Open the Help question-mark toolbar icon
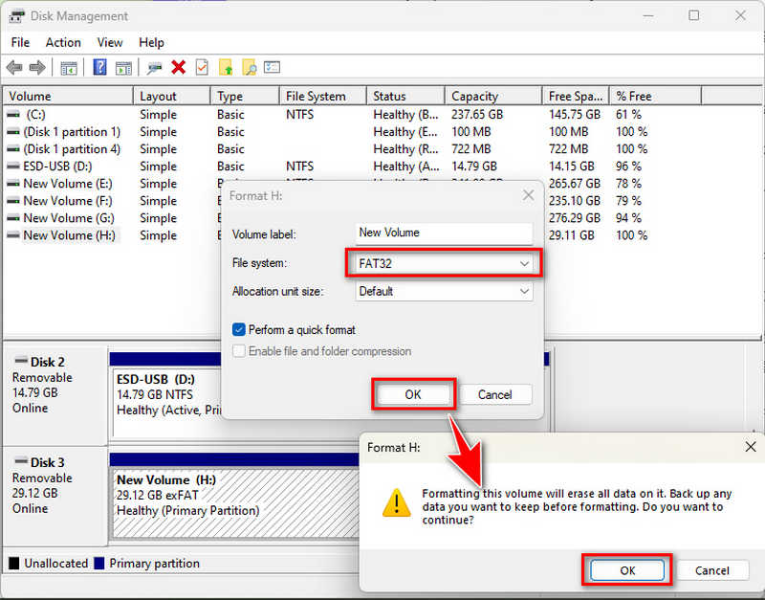The image size is (765, 600). pyautogui.click(x=99, y=67)
